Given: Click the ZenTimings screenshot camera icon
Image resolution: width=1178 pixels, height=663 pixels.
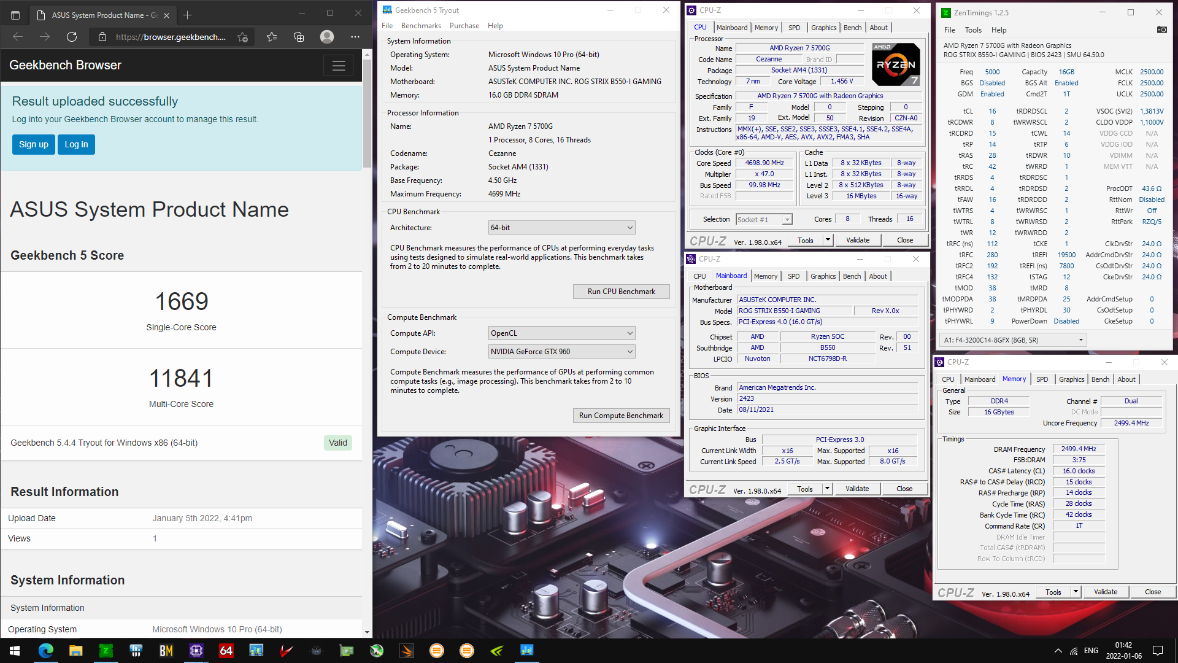Looking at the screenshot, I should pyautogui.click(x=1161, y=29).
